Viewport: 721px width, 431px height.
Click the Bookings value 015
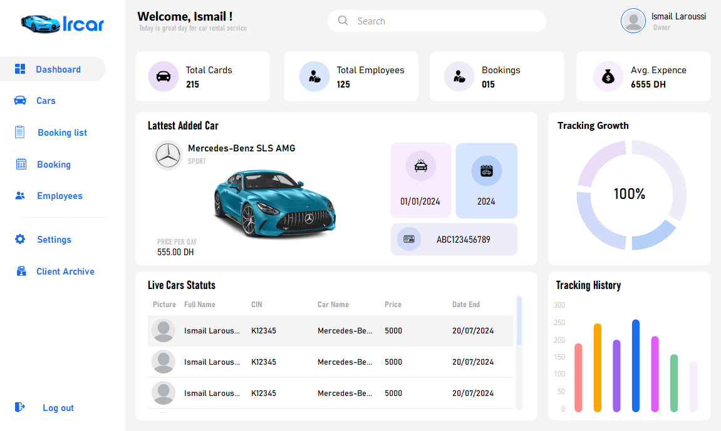(489, 84)
